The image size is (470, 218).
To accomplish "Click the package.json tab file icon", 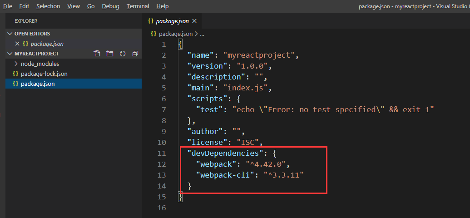I will coord(151,21).
